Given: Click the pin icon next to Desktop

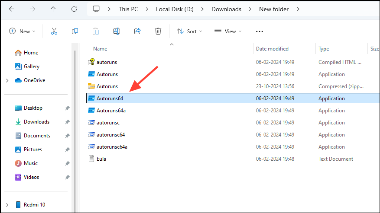Looking at the screenshot, I should tap(67, 108).
